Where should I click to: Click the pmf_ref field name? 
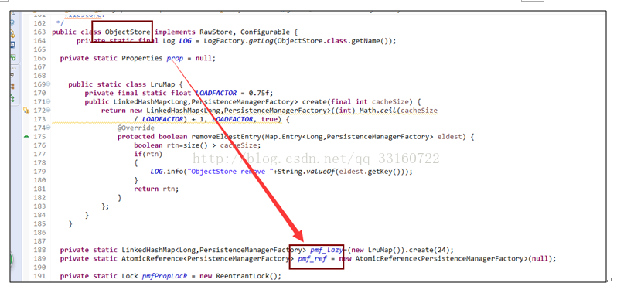tap(312, 258)
